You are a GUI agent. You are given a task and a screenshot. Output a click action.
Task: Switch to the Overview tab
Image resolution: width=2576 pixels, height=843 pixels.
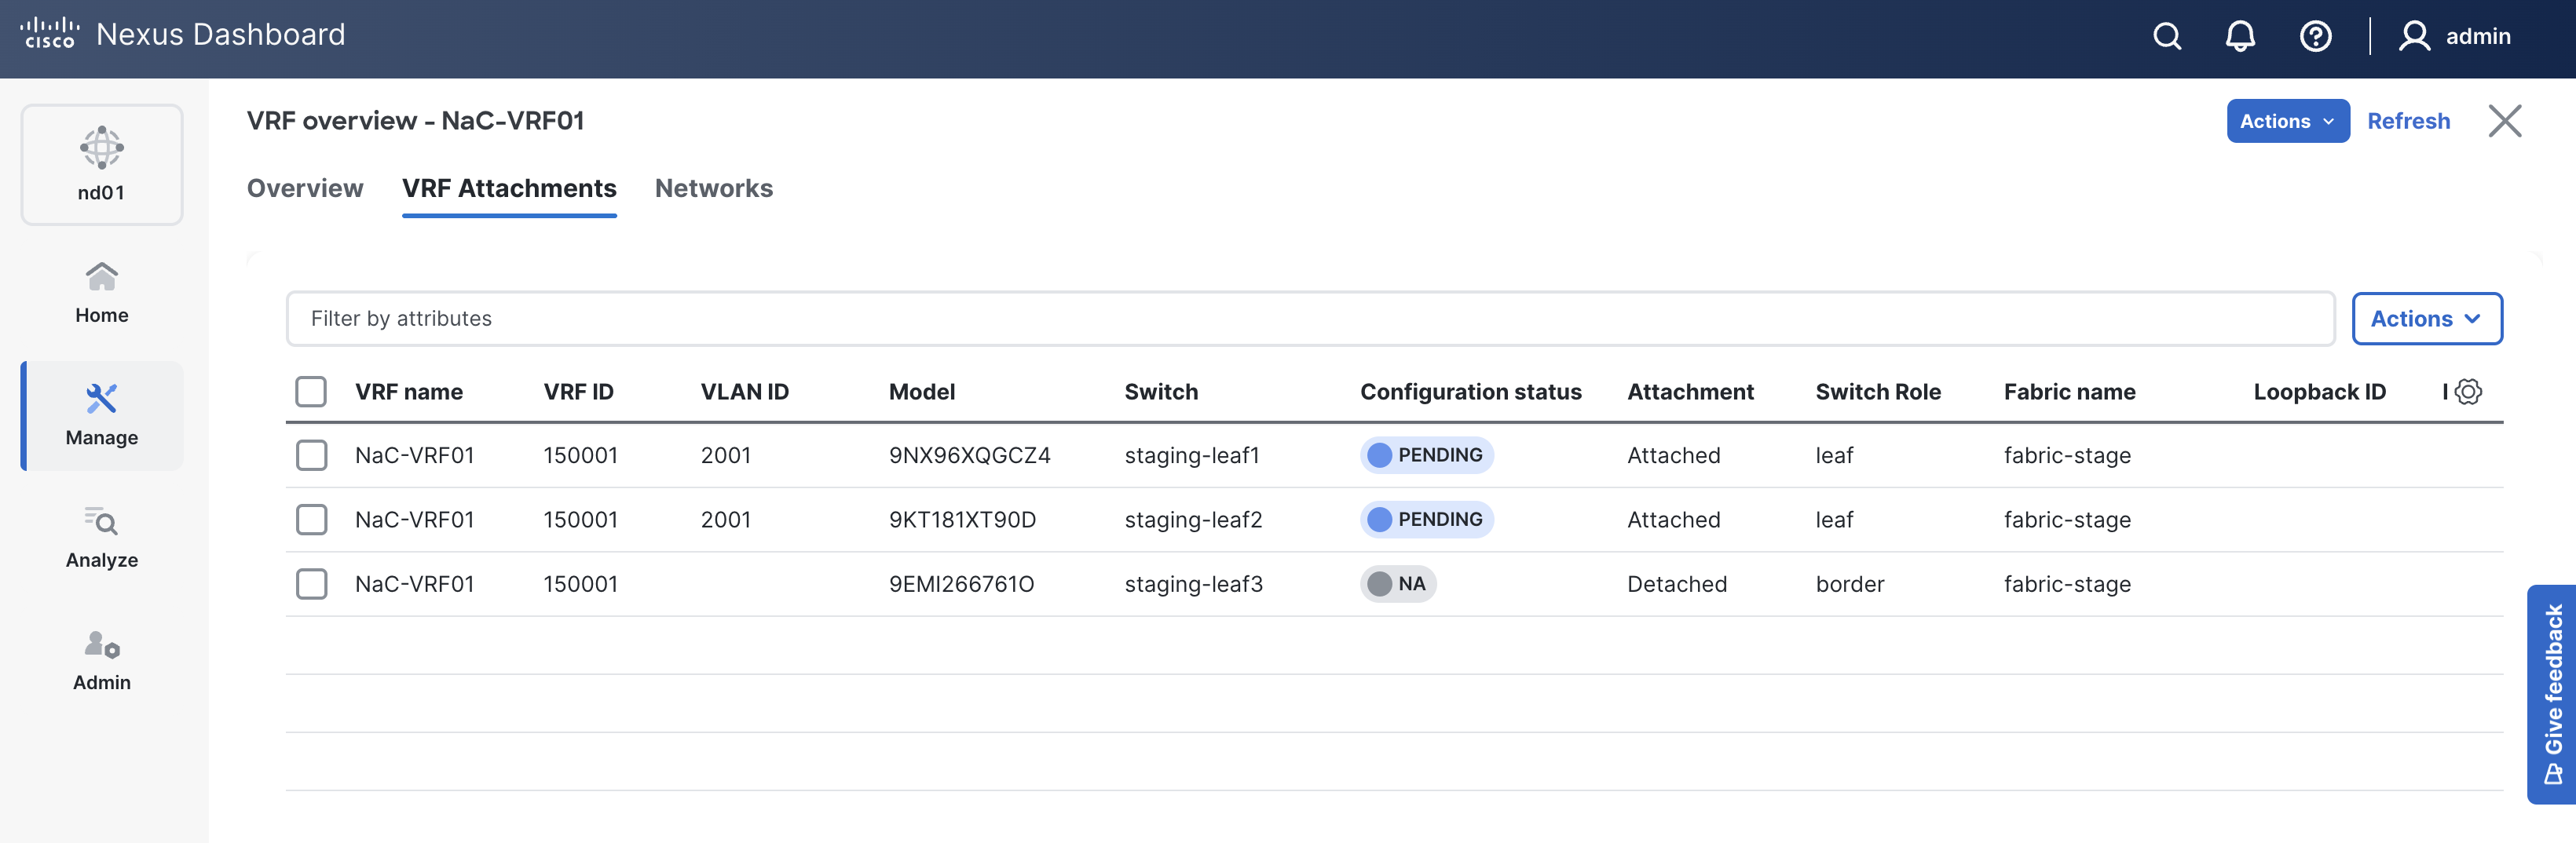click(x=305, y=188)
